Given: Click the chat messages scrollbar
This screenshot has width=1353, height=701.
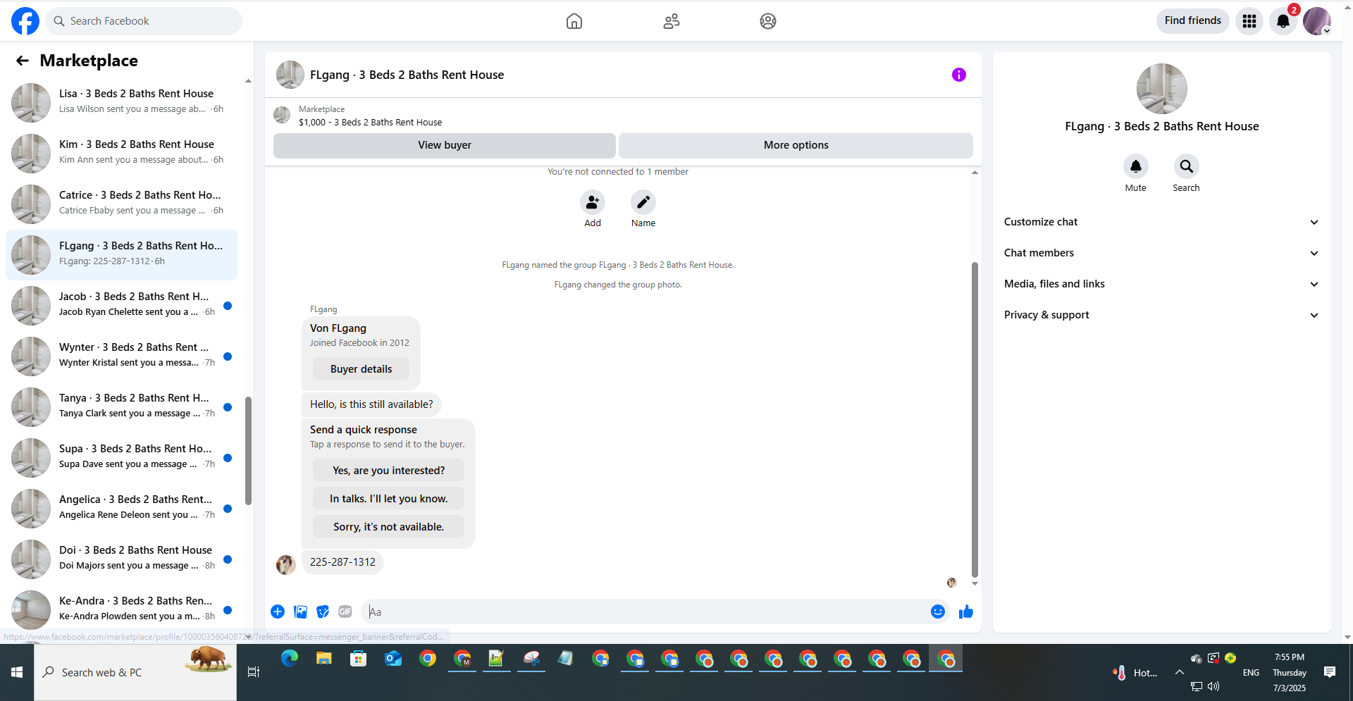Looking at the screenshot, I should tap(975, 419).
